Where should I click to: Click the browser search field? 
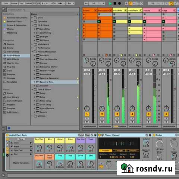(43, 10)
